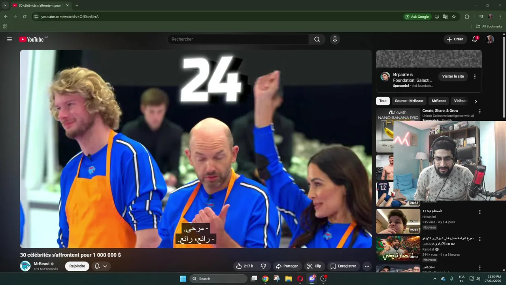Open the Chrome apps grid in bookmarks bar
The width and height of the screenshot is (506, 285).
pos(5,27)
